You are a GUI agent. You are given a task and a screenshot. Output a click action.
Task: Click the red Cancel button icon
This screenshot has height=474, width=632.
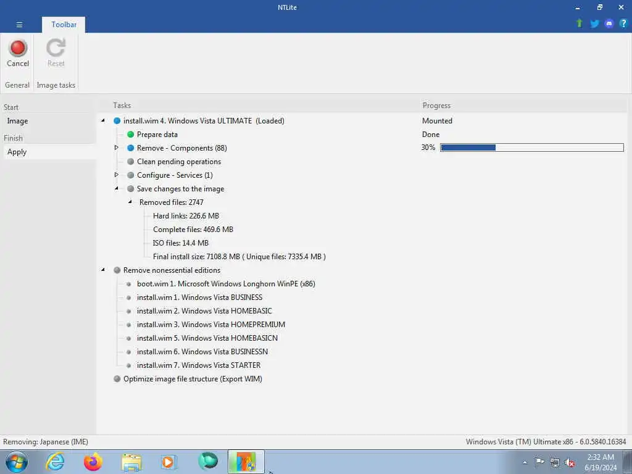click(x=18, y=48)
